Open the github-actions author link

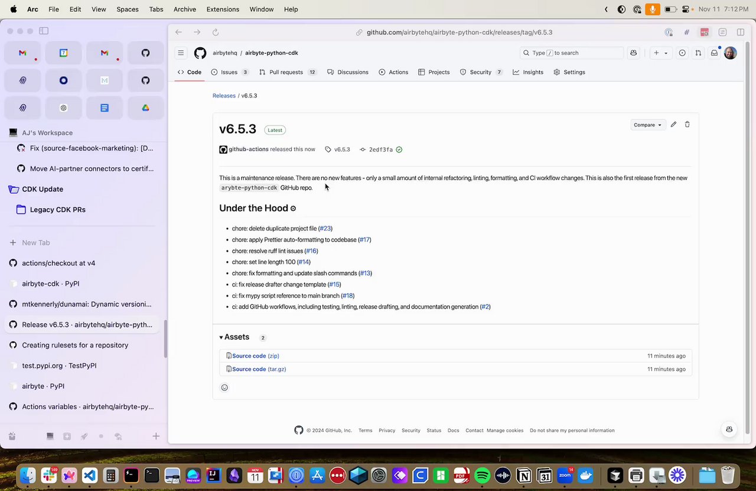coord(249,149)
